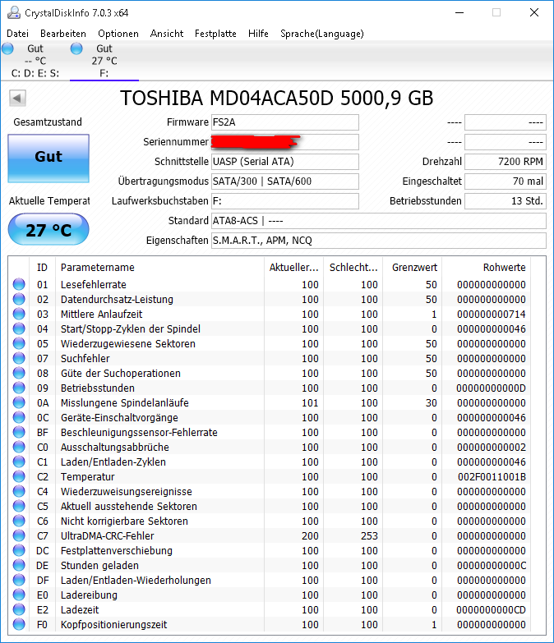The width and height of the screenshot is (554, 643).
Task: Click the status orb for Kopfpositionierungszeit
Action: pyautogui.click(x=19, y=625)
